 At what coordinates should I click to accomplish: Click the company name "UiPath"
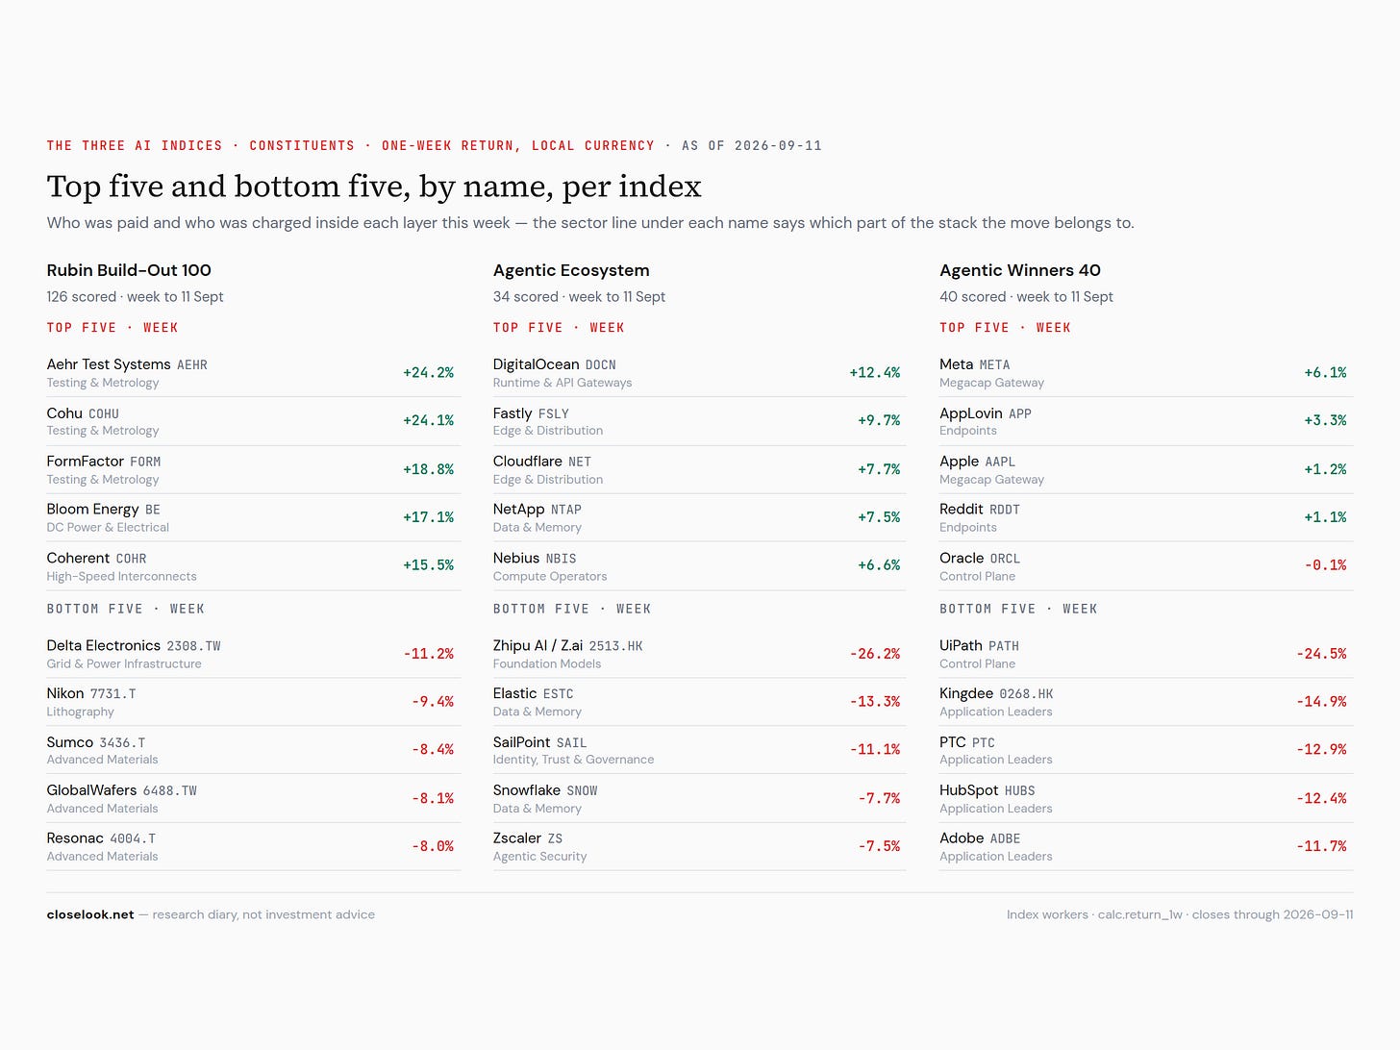click(962, 645)
